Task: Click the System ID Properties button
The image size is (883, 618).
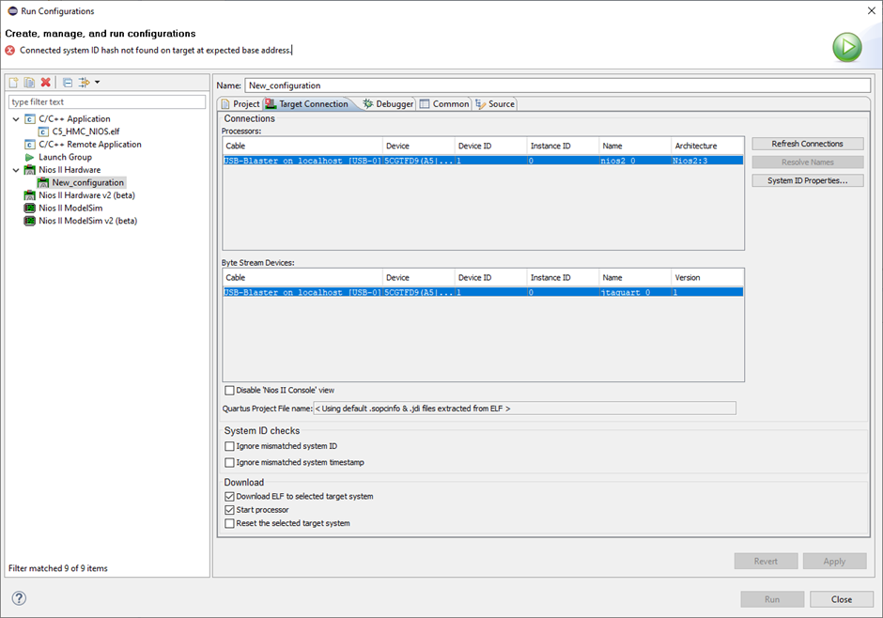Action: pos(807,180)
